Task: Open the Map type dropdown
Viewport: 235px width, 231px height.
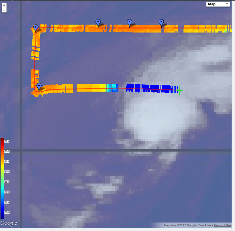Action: pyautogui.click(x=218, y=4)
